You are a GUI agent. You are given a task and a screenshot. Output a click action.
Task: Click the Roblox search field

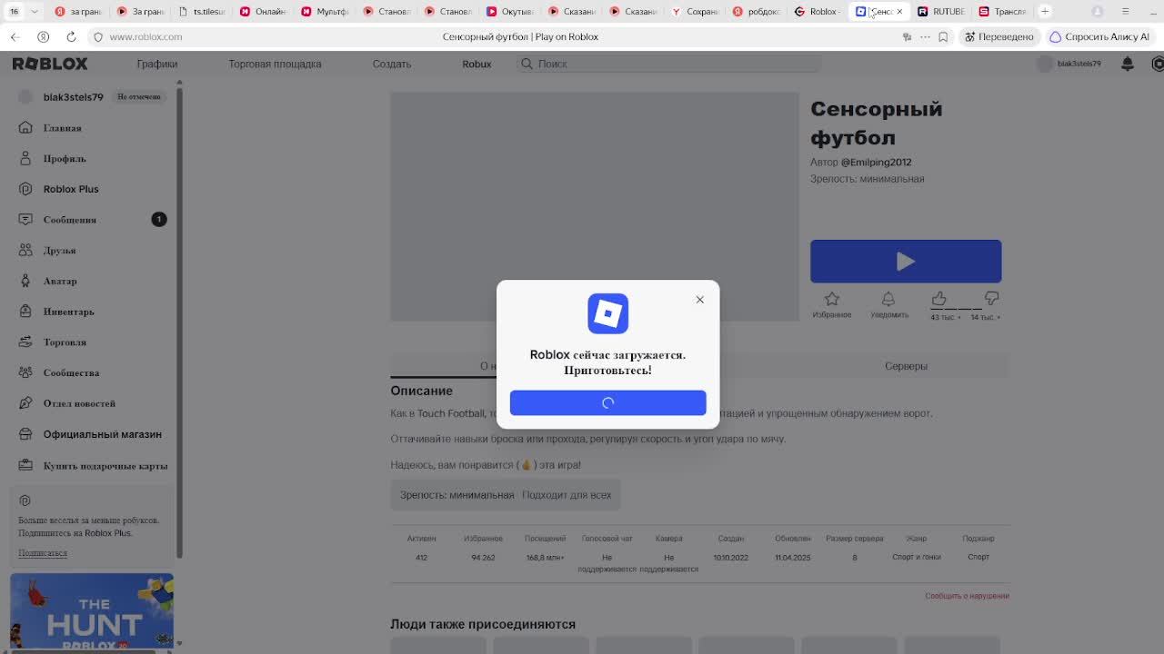click(668, 64)
